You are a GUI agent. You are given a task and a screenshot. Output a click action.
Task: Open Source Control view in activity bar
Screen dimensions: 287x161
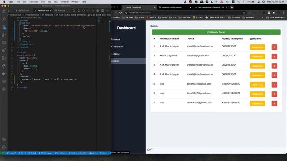tap(4, 27)
